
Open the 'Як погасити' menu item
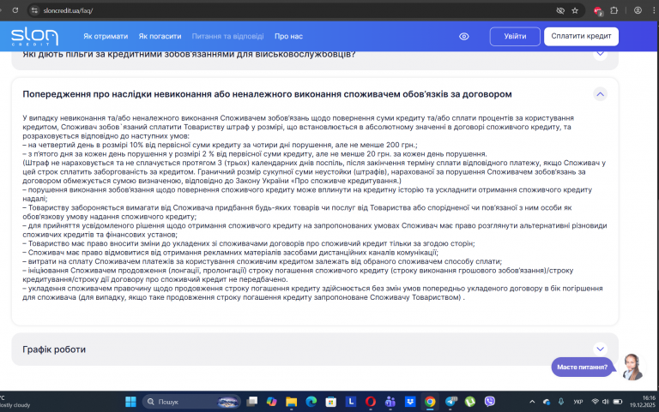160,37
